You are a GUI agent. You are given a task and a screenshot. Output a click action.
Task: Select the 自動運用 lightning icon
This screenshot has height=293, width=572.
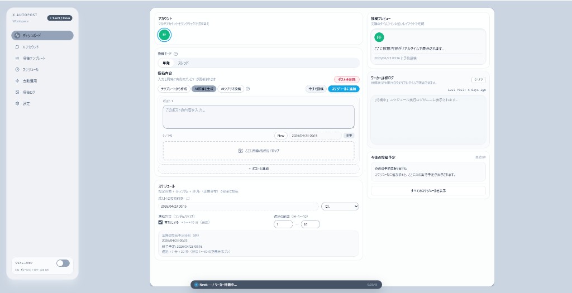pos(17,81)
